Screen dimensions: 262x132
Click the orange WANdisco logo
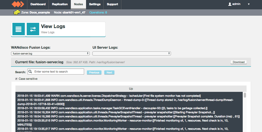tap(18, 4)
